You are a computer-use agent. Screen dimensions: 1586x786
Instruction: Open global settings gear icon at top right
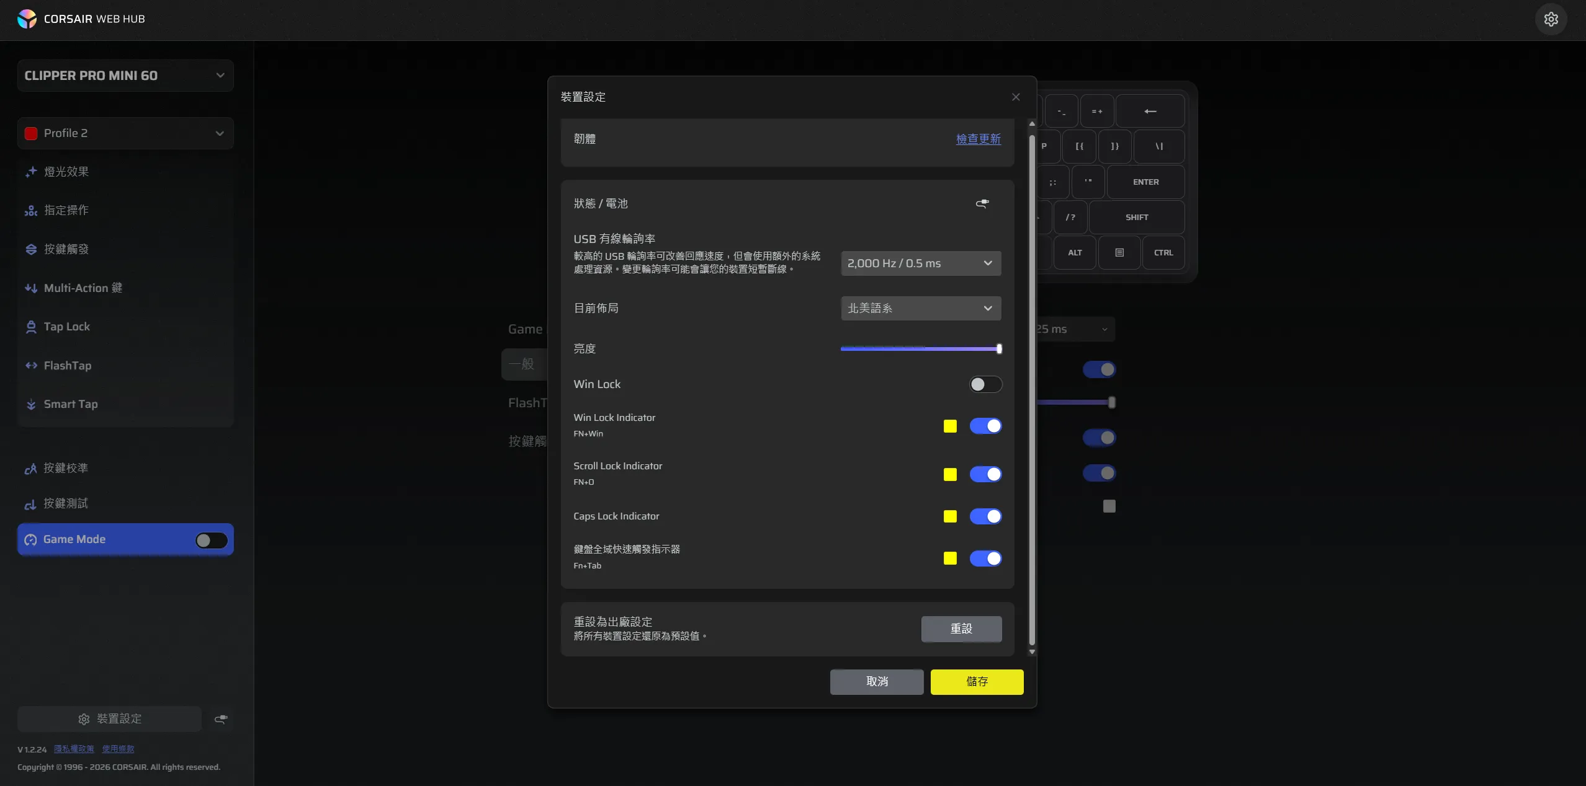point(1551,19)
